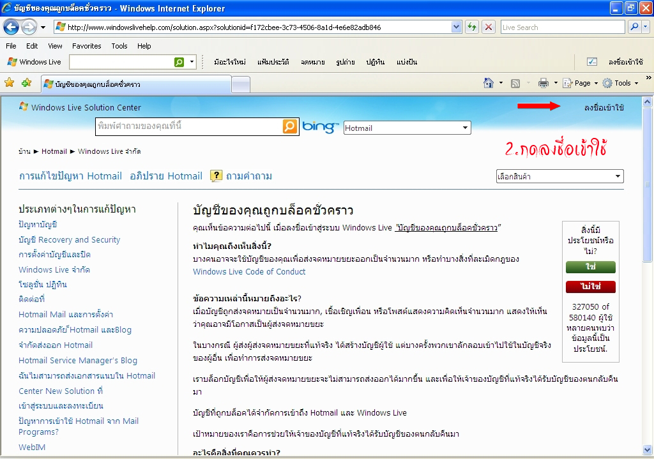Expand the Windows Live toolbar search dropdown

192,62
